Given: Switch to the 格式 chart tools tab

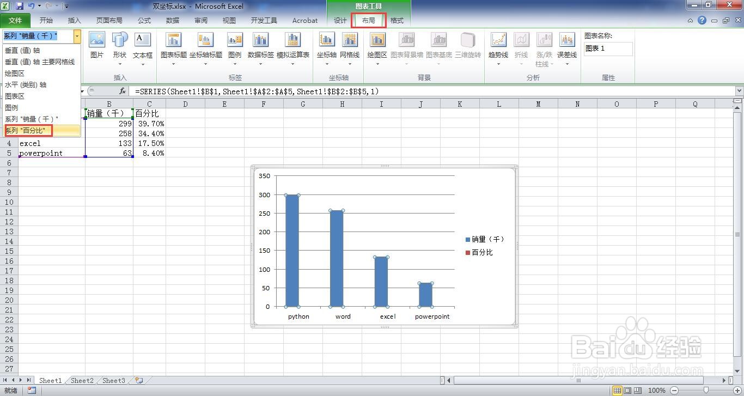Looking at the screenshot, I should [x=397, y=20].
